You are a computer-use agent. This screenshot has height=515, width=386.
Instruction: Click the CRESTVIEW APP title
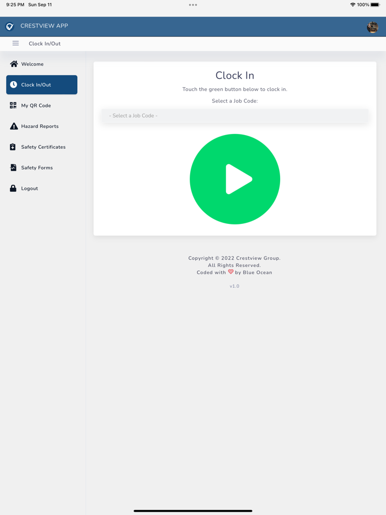[x=44, y=26]
